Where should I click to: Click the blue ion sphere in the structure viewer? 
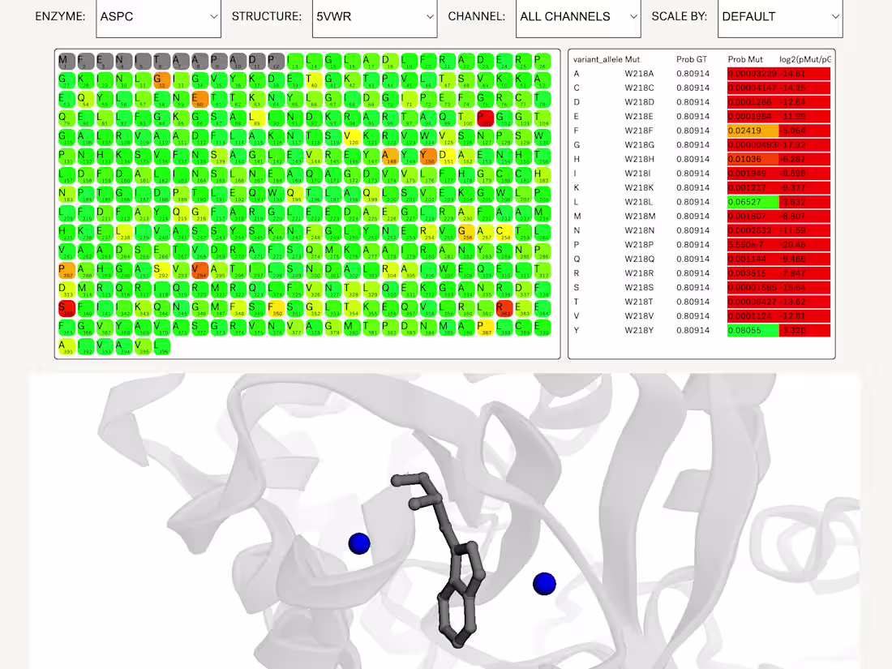click(359, 543)
